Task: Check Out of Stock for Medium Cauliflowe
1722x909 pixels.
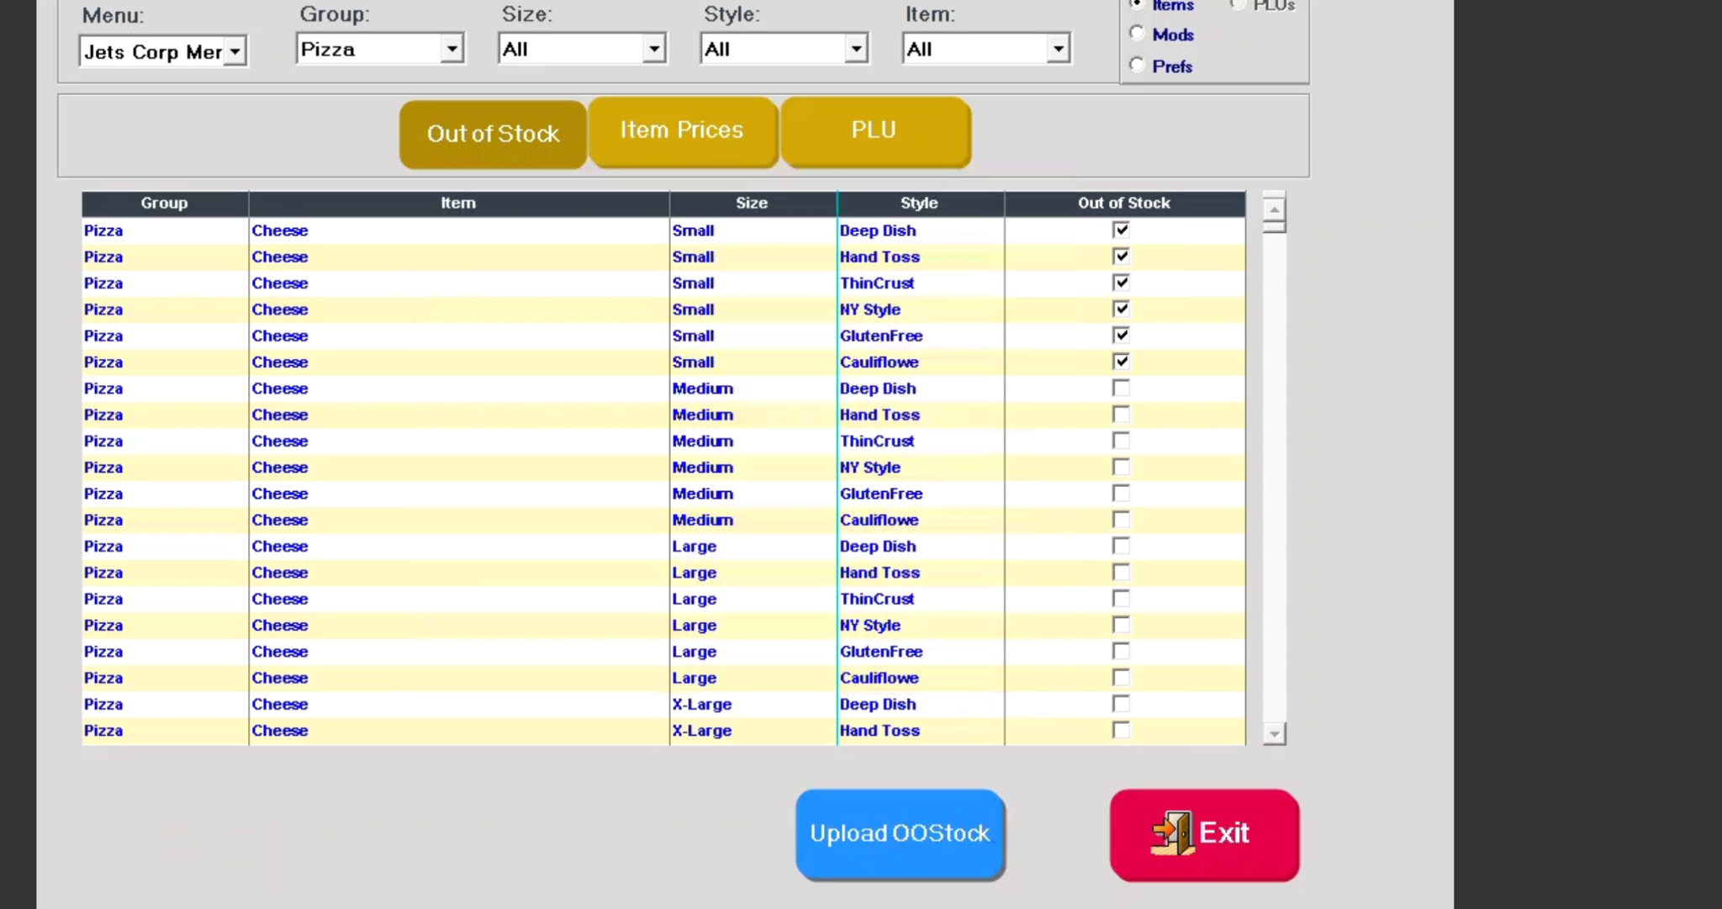Action: click(1121, 519)
